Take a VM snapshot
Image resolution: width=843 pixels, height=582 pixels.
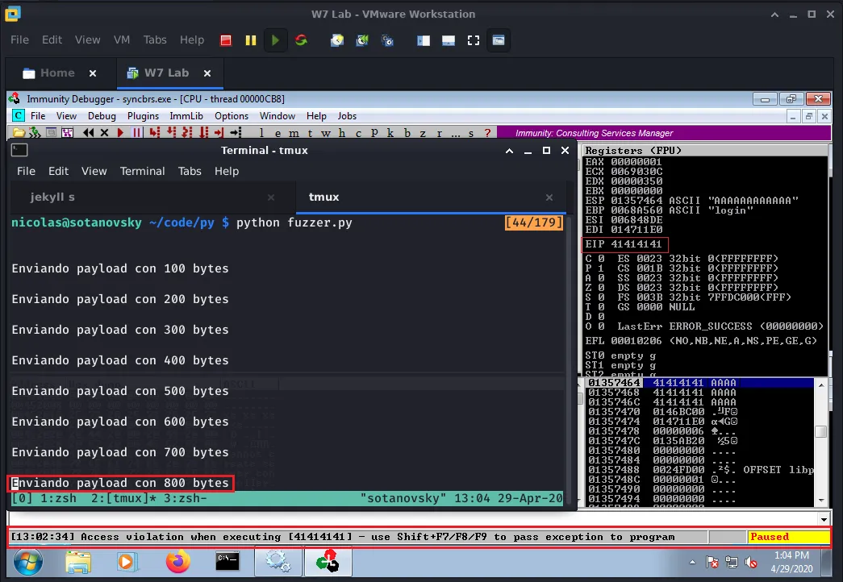tap(337, 40)
